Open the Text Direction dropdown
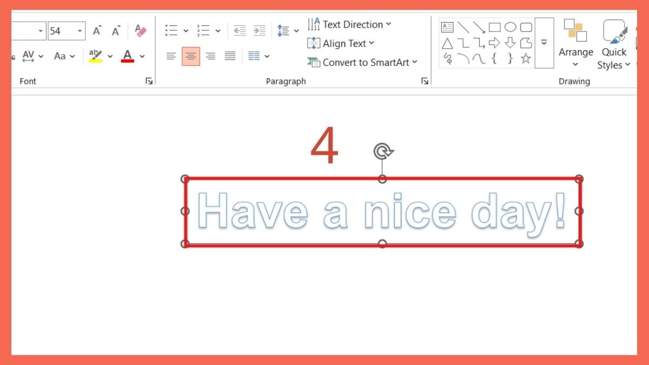Viewport: 649px width, 365px height. click(x=350, y=24)
